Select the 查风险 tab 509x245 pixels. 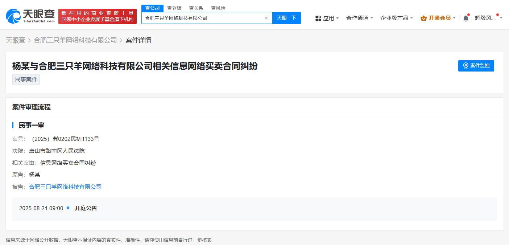pos(218,8)
